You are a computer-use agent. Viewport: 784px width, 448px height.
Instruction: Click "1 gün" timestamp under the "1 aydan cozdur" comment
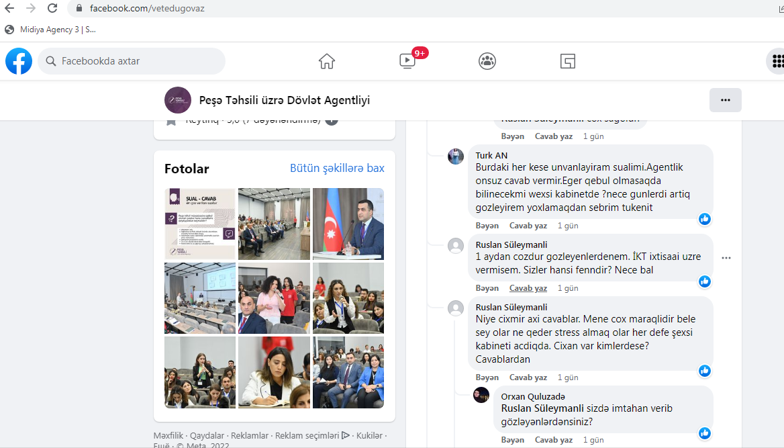pyautogui.click(x=568, y=288)
